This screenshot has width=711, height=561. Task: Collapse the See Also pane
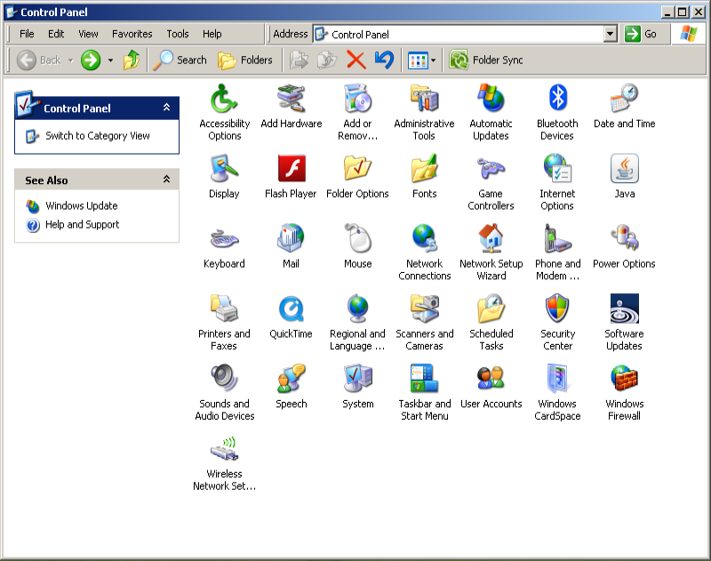[x=167, y=179]
